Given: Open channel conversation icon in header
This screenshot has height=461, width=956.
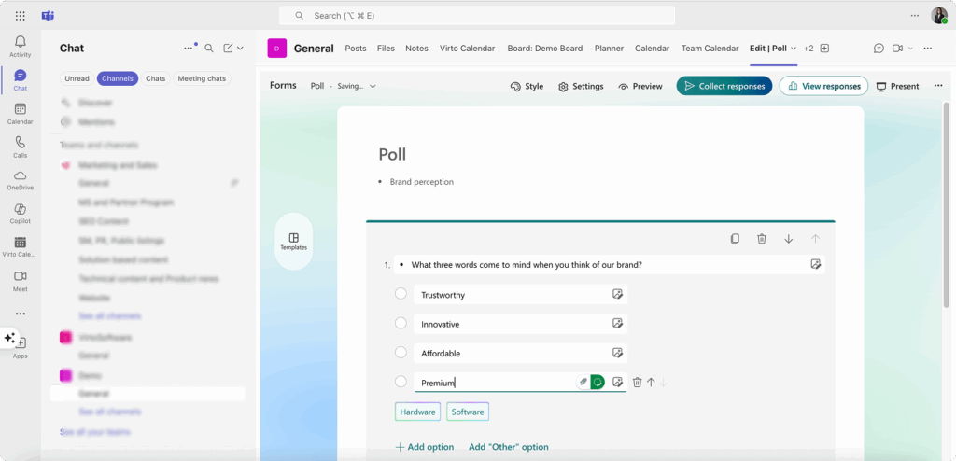Looking at the screenshot, I should coord(879,49).
